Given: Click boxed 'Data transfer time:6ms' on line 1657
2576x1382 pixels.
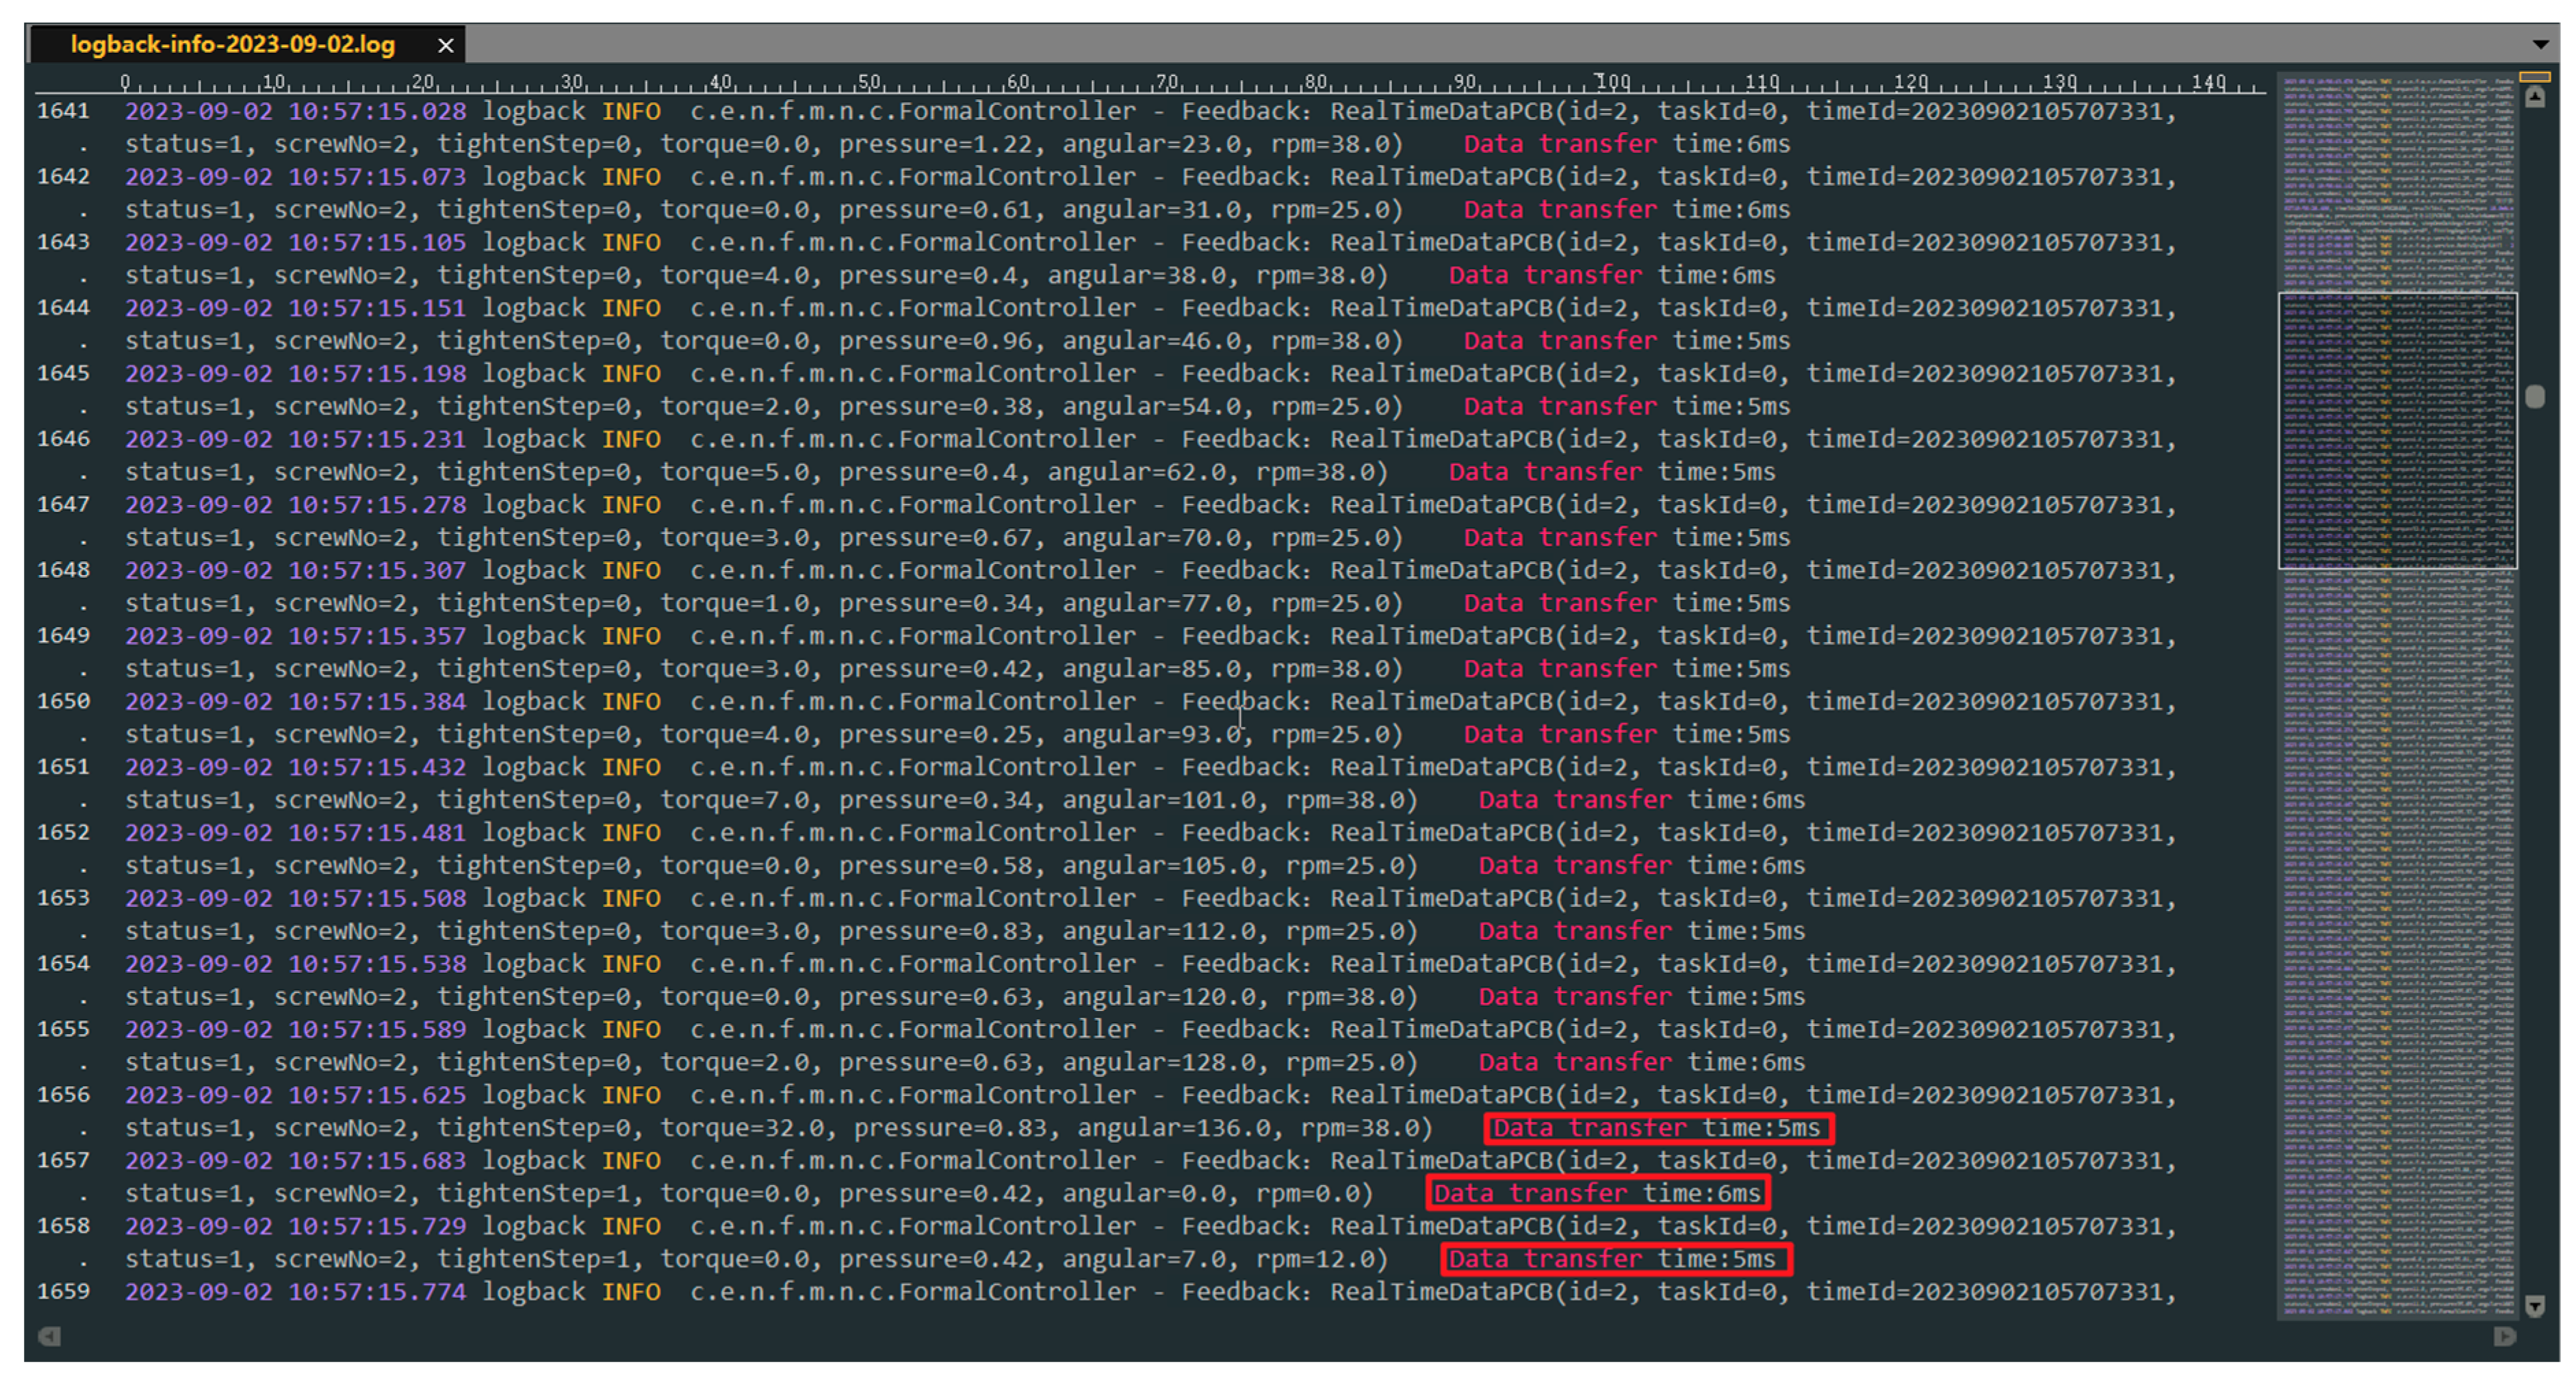Looking at the screenshot, I should coord(1597,1193).
